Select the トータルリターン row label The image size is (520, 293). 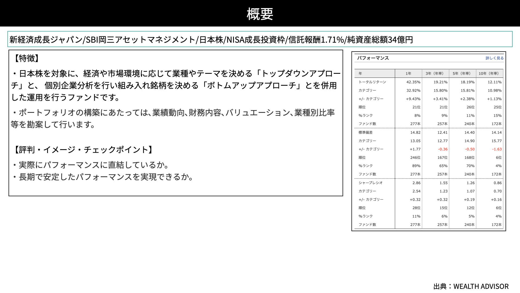(372, 82)
